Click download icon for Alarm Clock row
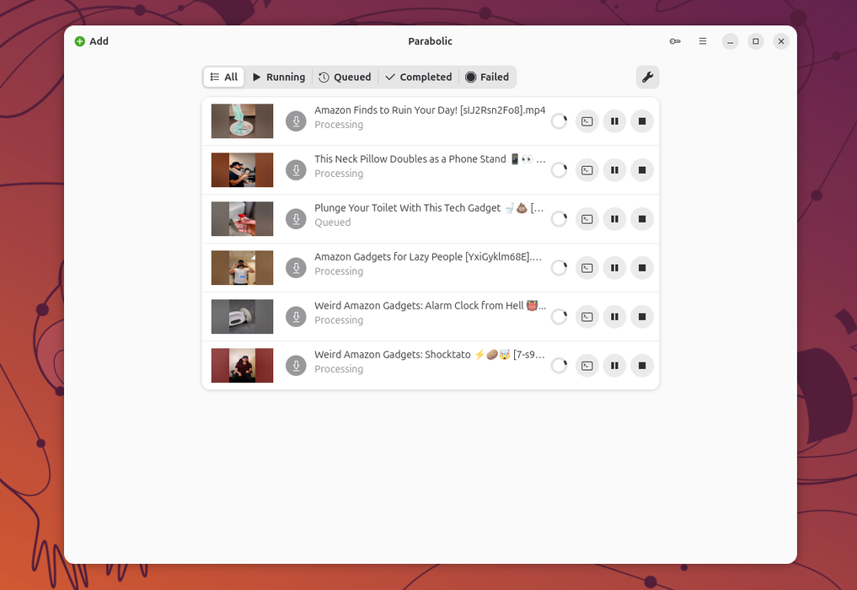857x590 pixels. point(296,317)
